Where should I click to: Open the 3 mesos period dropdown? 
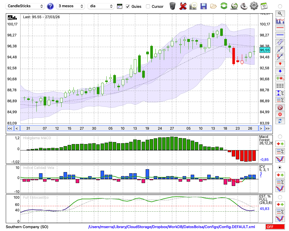coord(71,6)
